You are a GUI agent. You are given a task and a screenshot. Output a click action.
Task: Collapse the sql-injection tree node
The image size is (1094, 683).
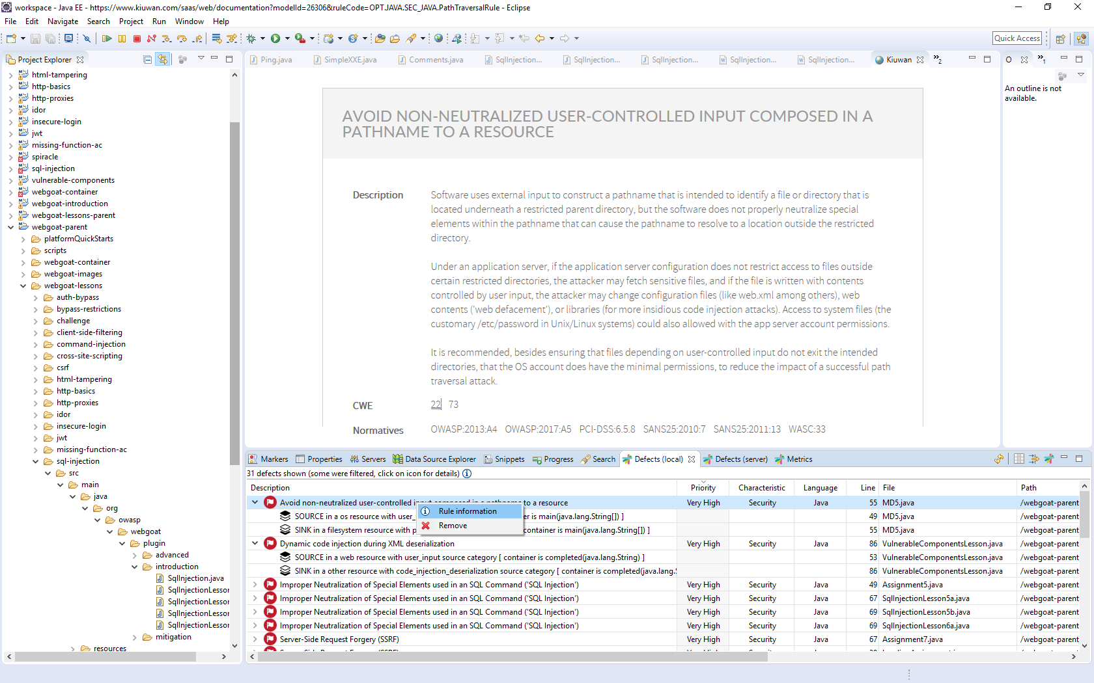click(x=35, y=461)
